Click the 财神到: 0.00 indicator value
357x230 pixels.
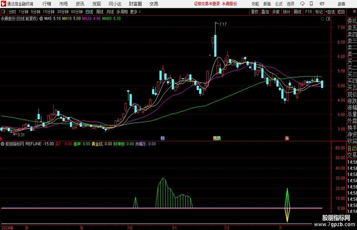[124, 144]
